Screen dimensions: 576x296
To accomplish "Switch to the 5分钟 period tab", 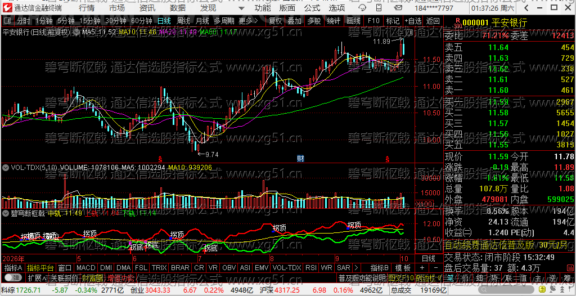I will coord(66,21).
